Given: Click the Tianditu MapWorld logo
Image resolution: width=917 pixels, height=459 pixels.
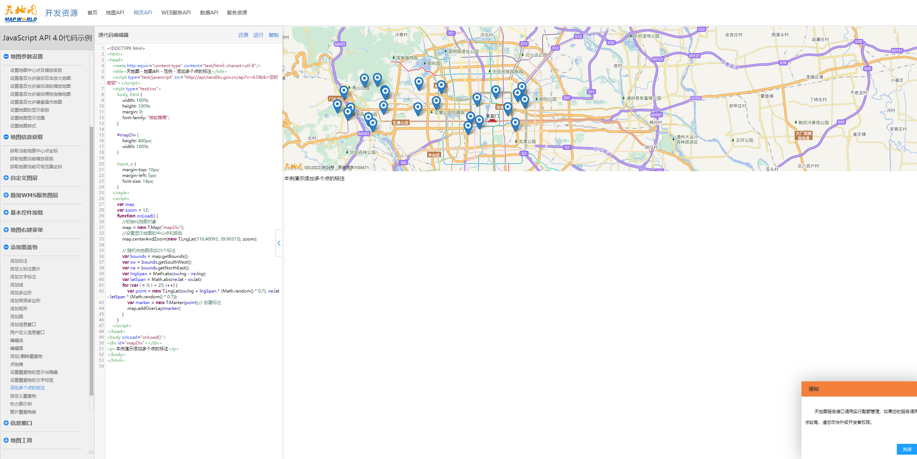Looking at the screenshot, I should (21, 13).
